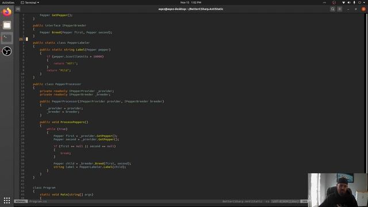
Task: Open the terminal search magnifier
Action: 332,9
